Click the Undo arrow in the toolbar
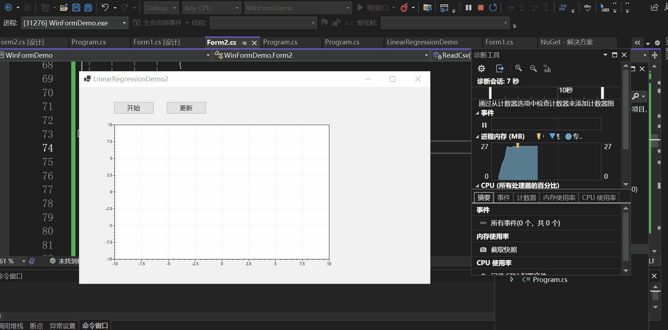 tap(105, 8)
